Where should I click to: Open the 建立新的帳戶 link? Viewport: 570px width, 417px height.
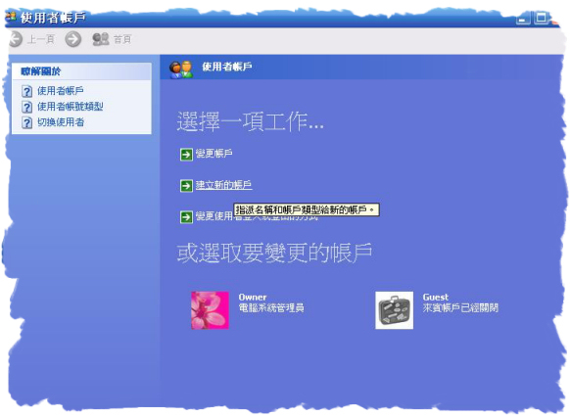(x=223, y=185)
